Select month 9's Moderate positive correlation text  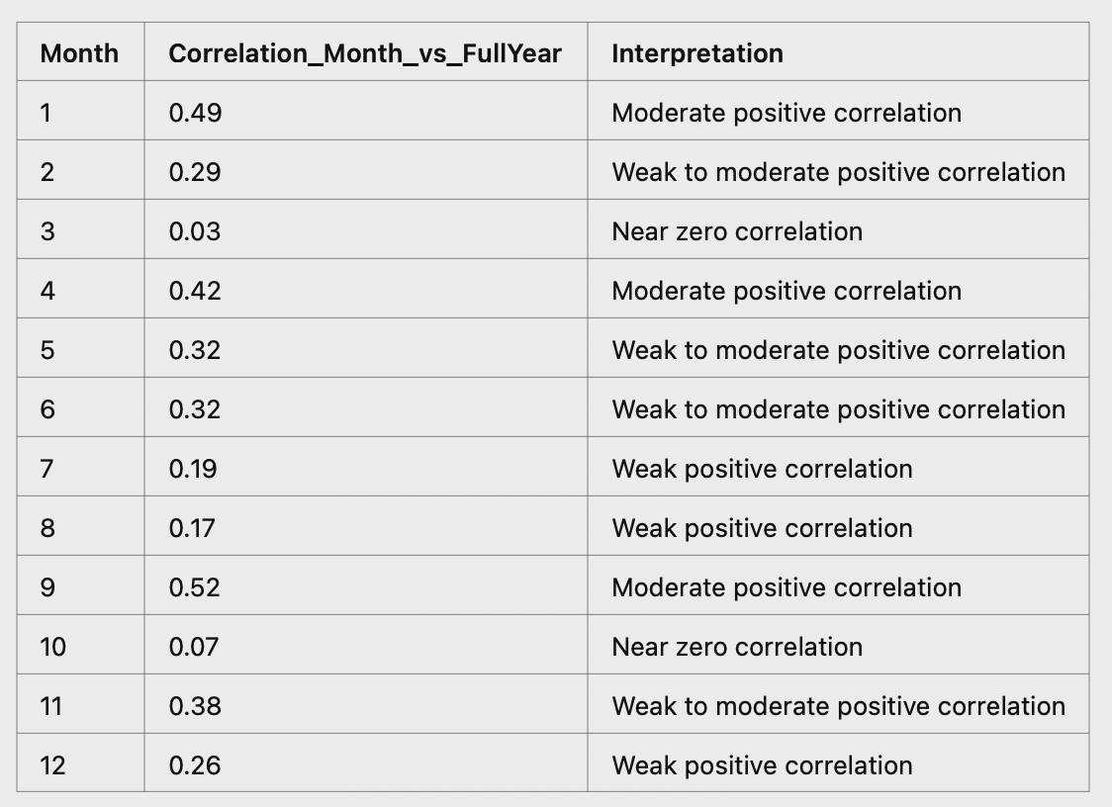pos(787,587)
